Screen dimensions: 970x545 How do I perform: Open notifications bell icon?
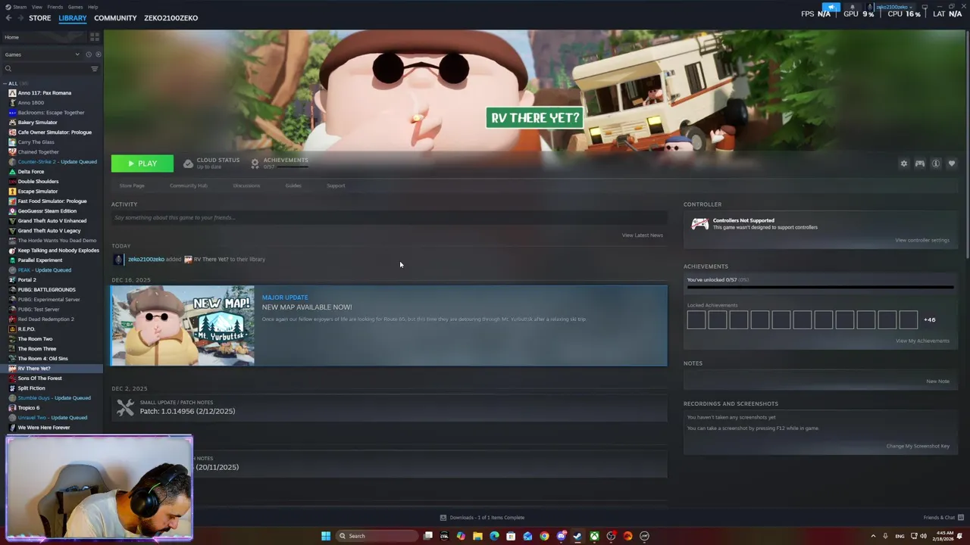tap(852, 7)
